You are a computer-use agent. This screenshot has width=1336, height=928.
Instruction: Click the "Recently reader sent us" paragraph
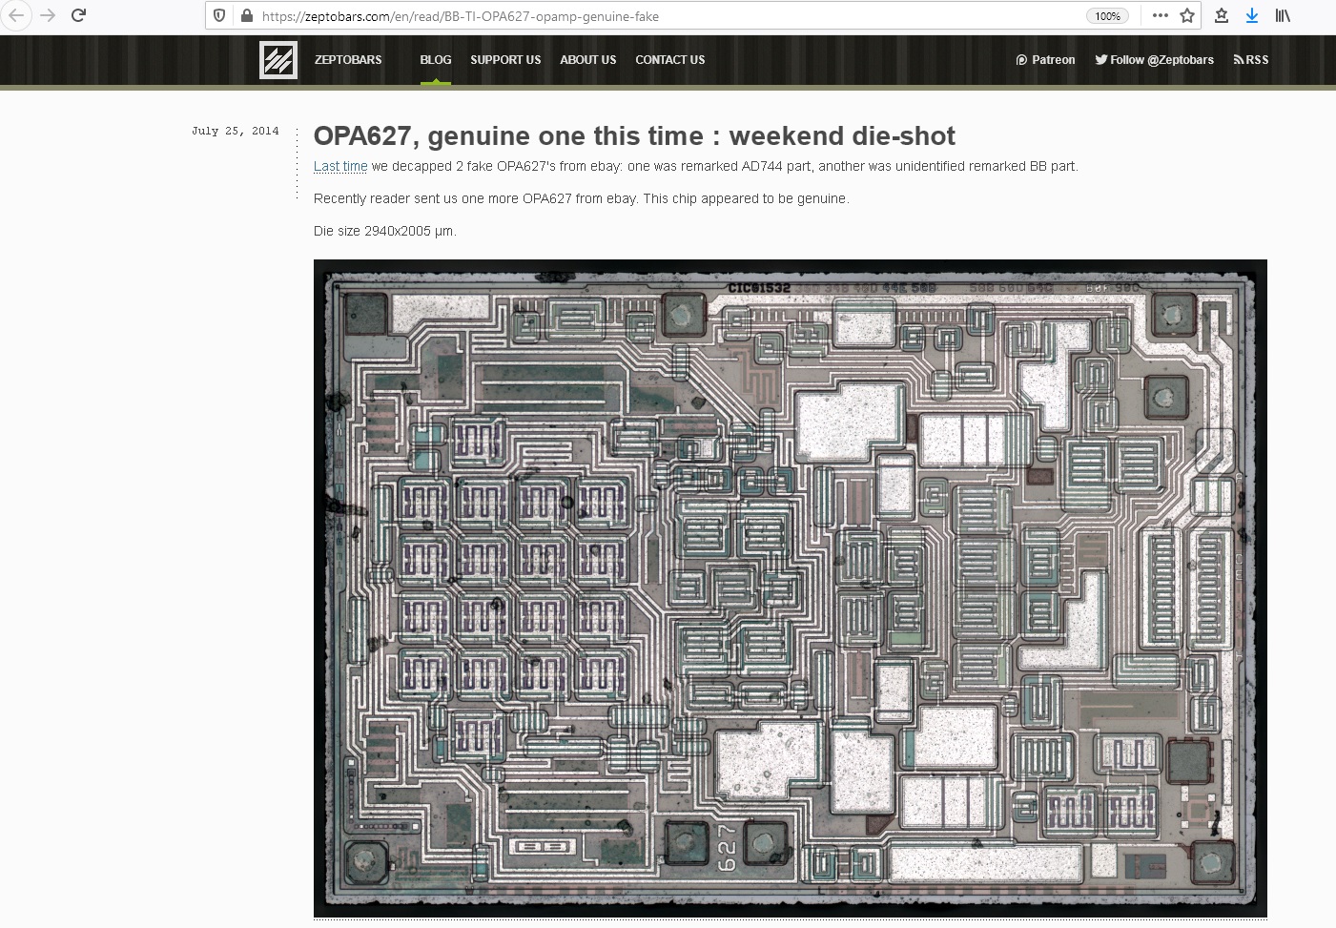click(582, 198)
